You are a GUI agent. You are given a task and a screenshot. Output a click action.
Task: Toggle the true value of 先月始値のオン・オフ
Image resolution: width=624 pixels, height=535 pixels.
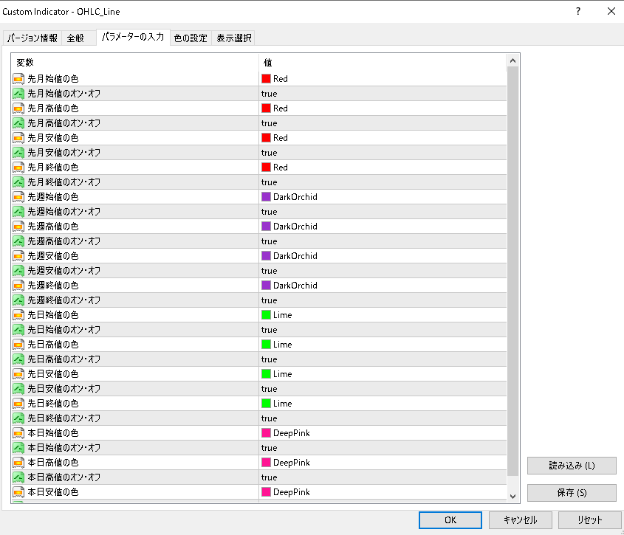pyautogui.click(x=269, y=94)
